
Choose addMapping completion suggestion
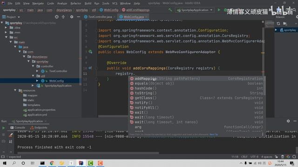(196, 78)
